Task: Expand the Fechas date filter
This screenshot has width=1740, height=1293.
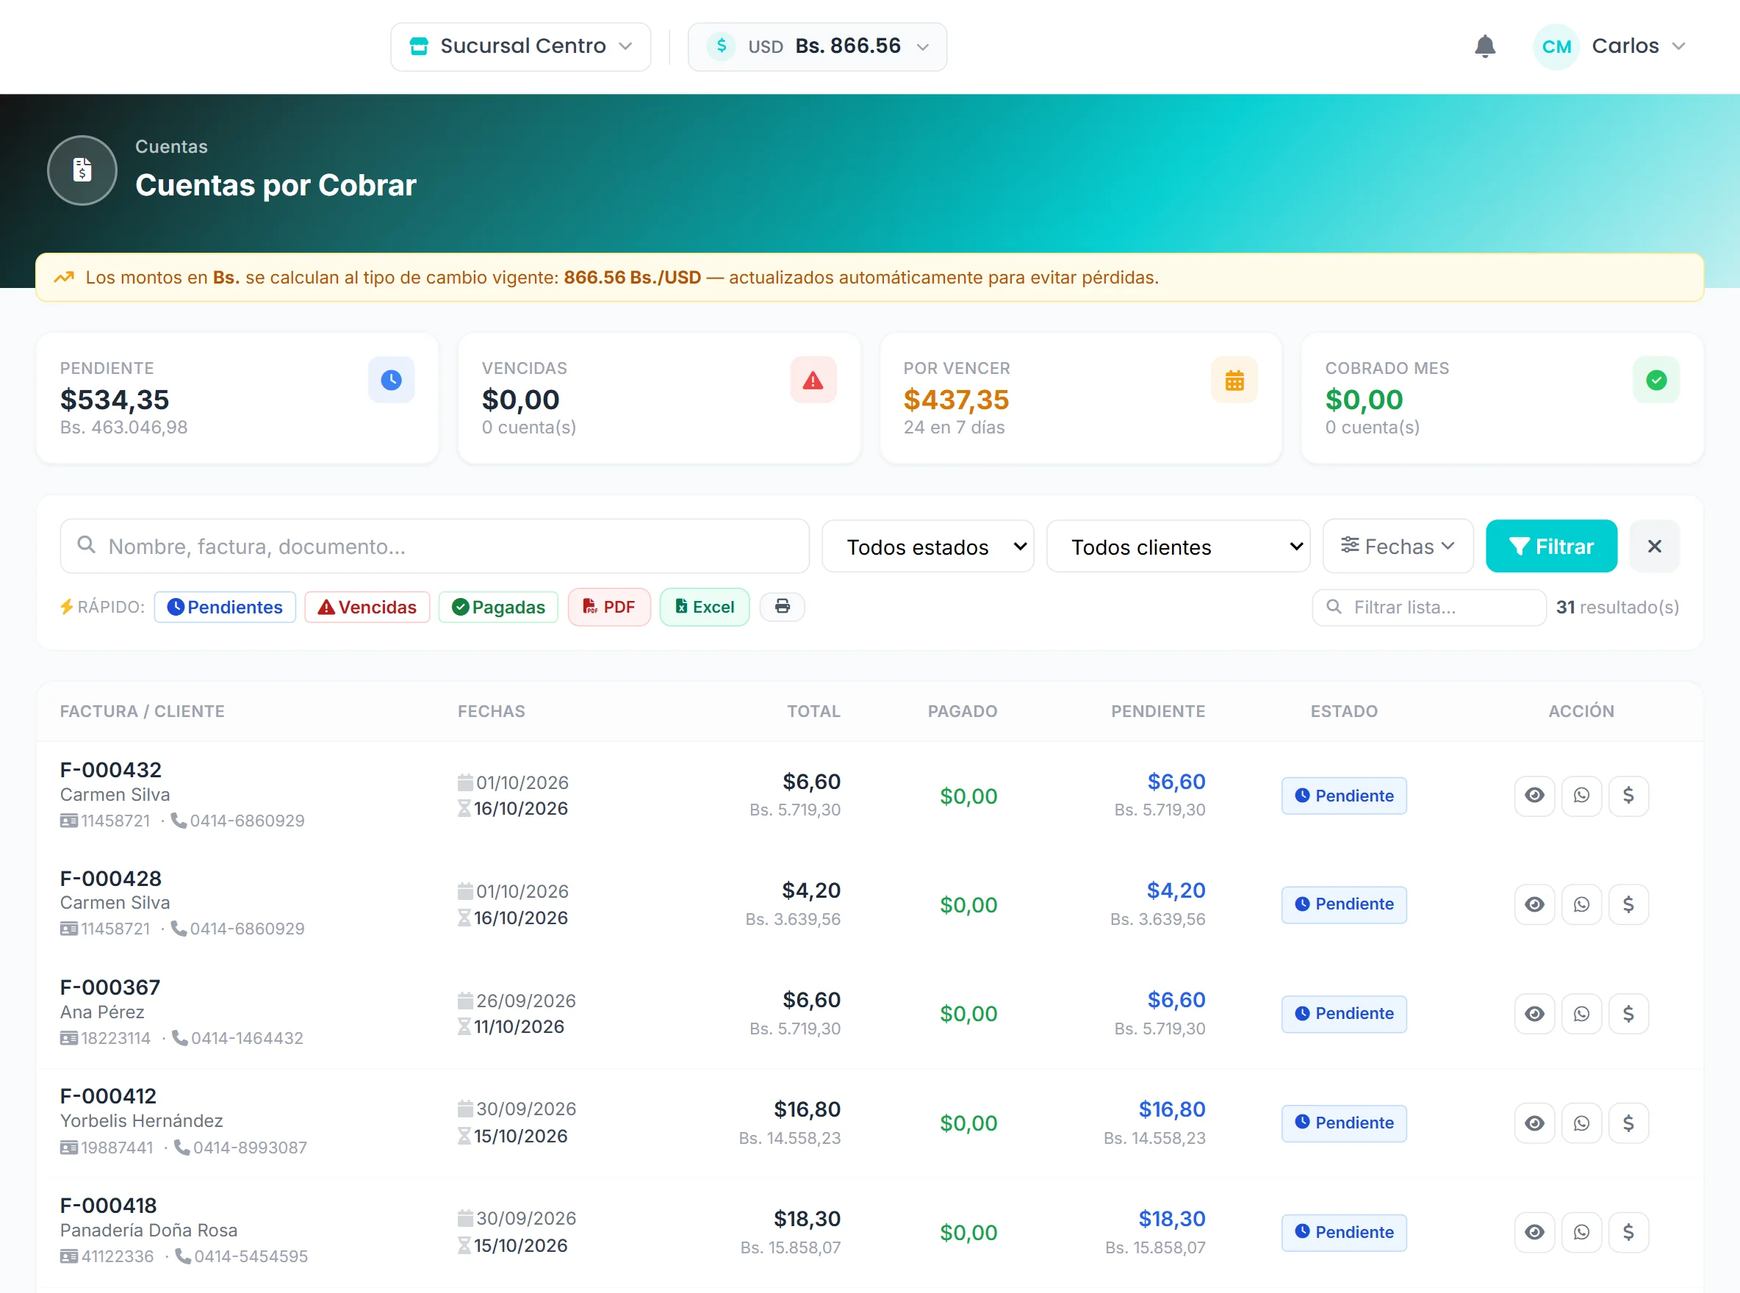Action: [x=1398, y=547]
